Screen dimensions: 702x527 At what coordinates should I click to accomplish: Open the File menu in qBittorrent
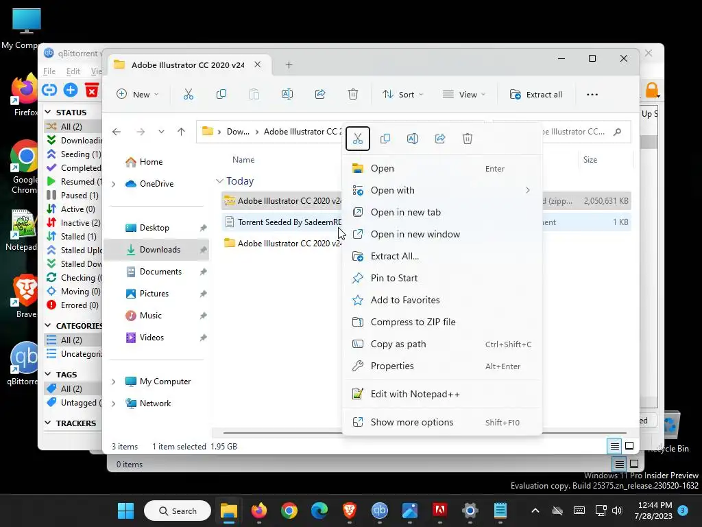click(49, 71)
